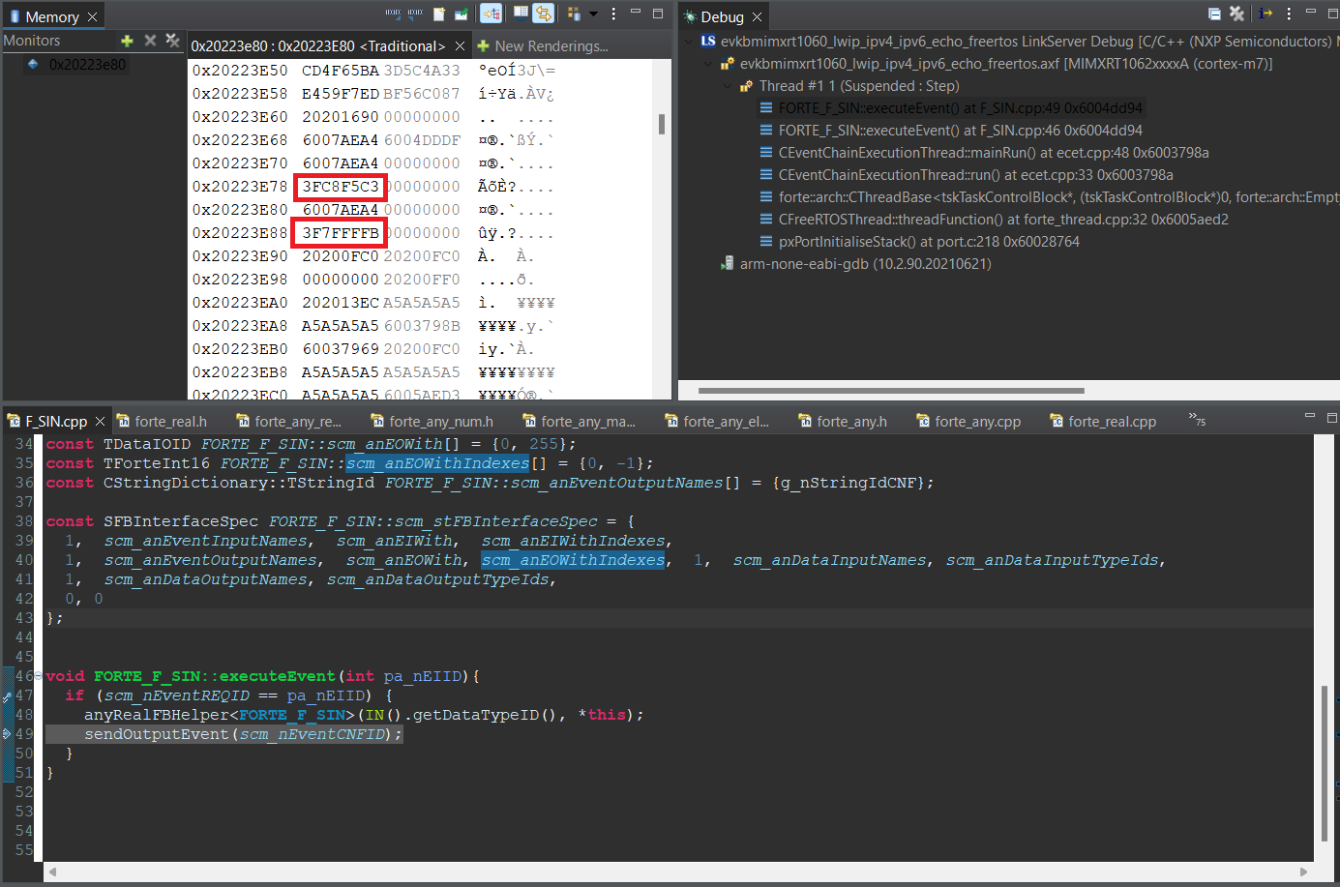Screen dimensions: 1340x887
Task: Open the forte_any_re... editor tab
Action: pyautogui.click(x=288, y=422)
